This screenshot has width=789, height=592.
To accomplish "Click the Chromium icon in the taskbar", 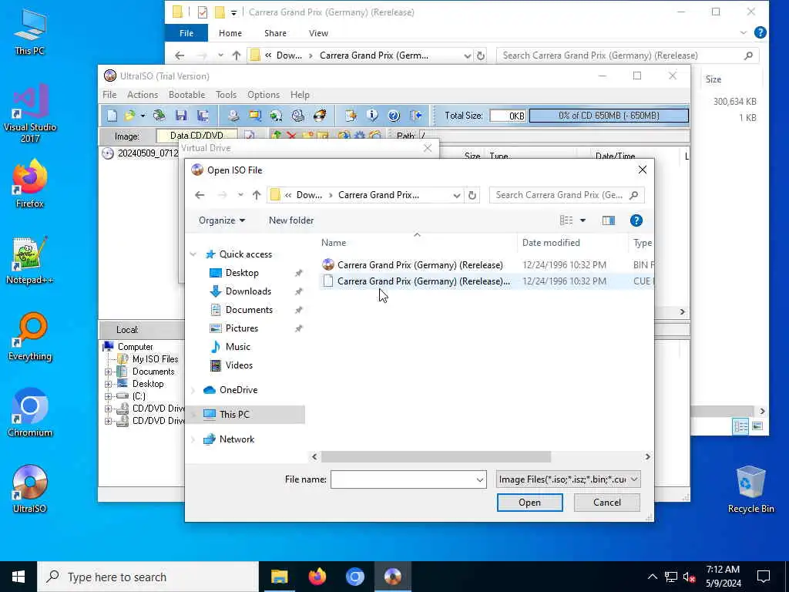I will [x=354, y=577].
